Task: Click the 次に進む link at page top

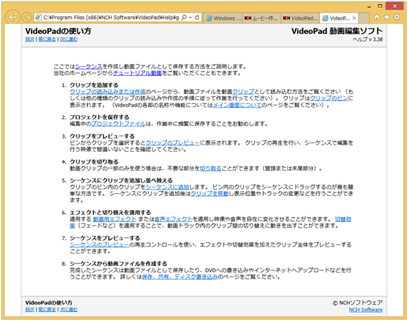Action: tap(69, 39)
